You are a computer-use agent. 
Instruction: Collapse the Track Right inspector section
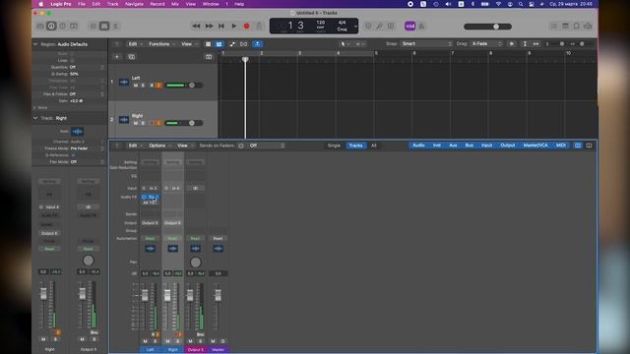35,118
